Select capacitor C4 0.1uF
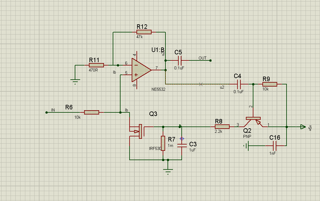Screen dimensions: 320x201 [239, 84]
